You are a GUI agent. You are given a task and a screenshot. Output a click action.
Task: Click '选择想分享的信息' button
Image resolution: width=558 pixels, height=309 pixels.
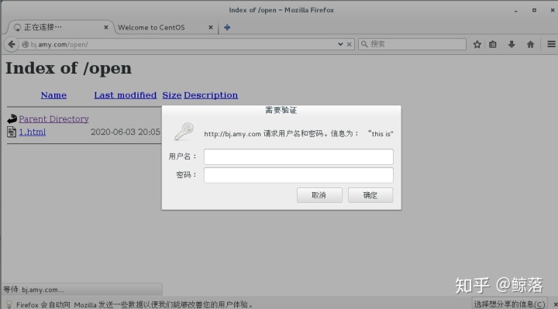coord(509,304)
